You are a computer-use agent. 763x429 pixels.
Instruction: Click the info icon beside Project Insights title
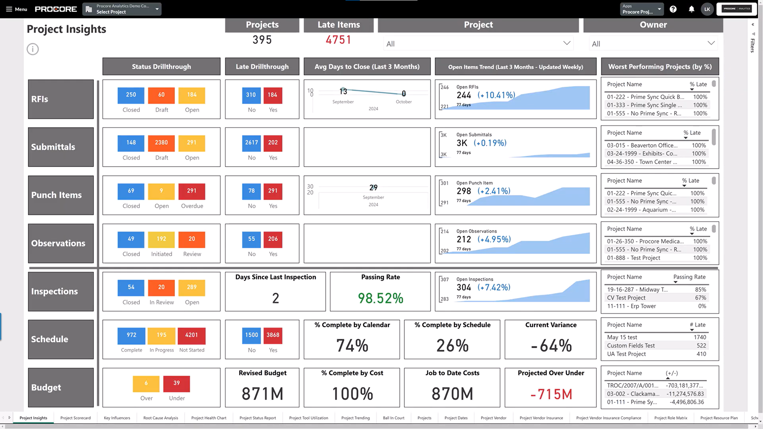[33, 49]
